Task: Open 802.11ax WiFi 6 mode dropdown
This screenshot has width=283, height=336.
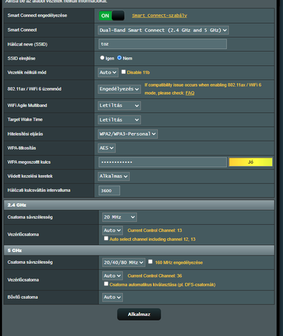Action: point(119,89)
